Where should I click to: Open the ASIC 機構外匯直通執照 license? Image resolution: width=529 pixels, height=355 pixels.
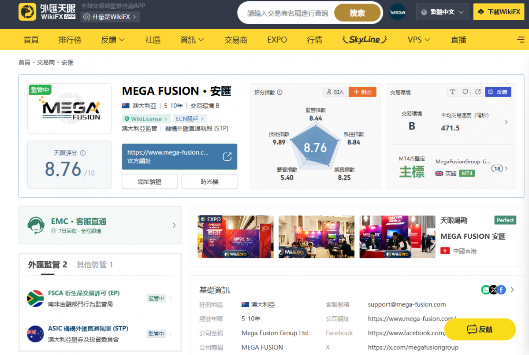tap(88, 329)
